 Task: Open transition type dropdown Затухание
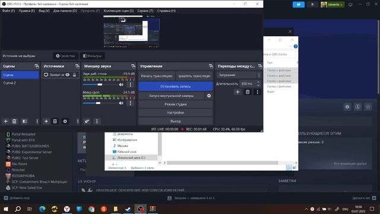[x=239, y=75]
